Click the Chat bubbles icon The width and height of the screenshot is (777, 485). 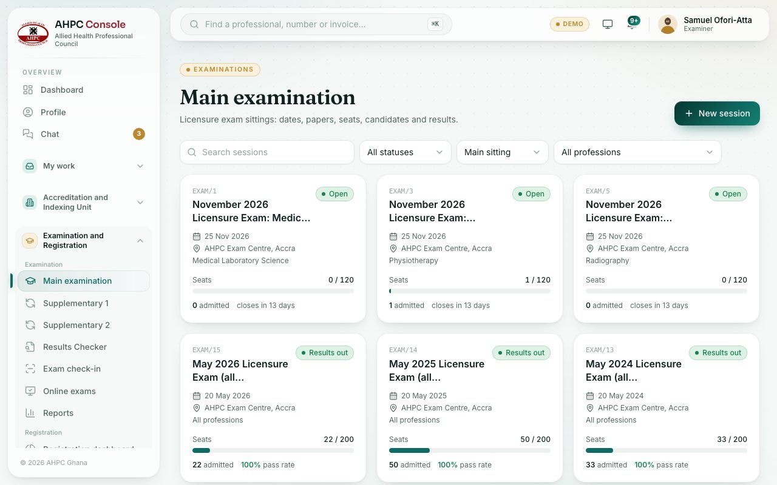tap(28, 134)
